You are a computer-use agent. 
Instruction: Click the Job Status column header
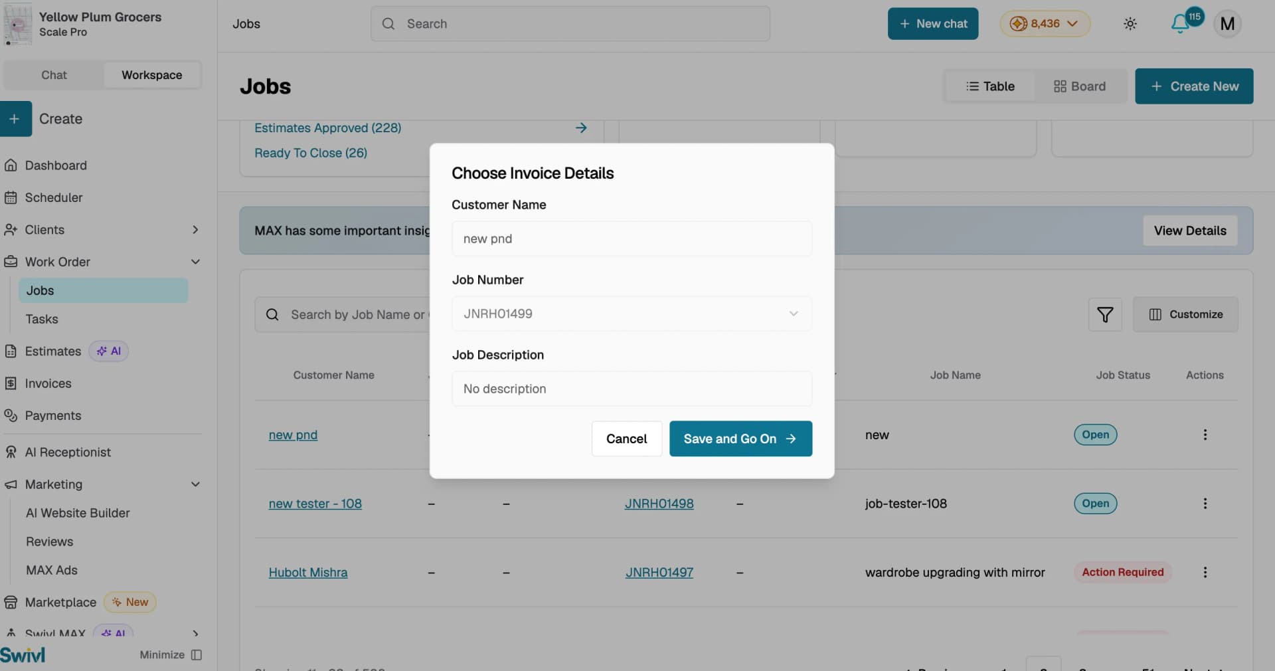click(x=1123, y=375)
